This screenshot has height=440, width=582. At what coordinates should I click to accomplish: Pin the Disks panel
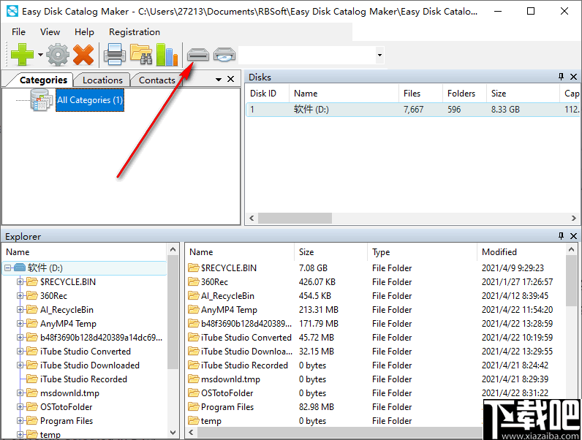coord(561,77)
